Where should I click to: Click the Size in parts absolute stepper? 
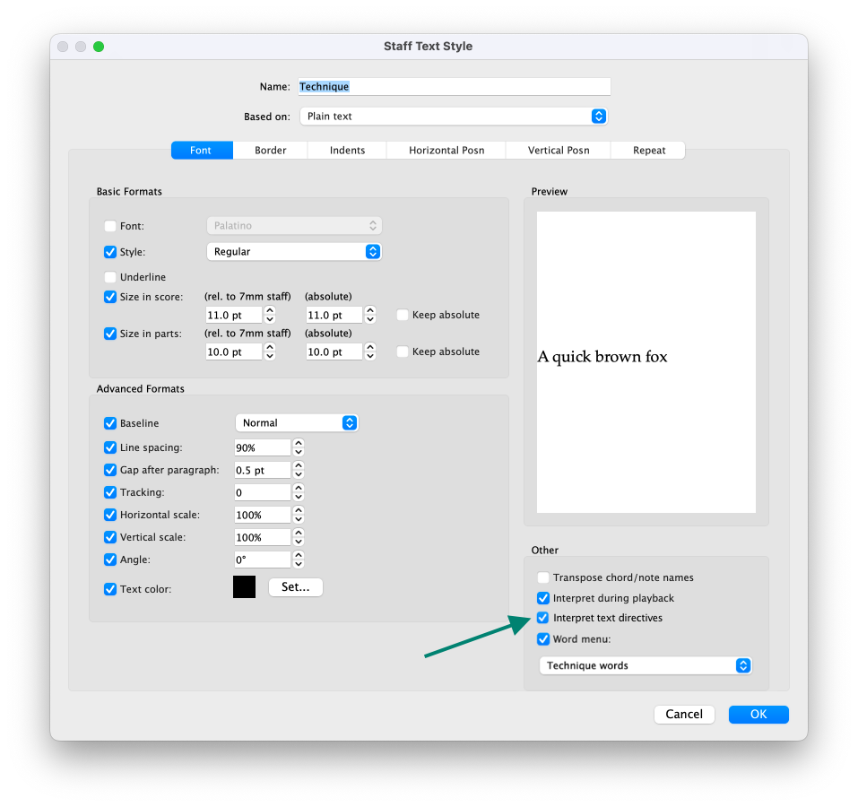(370, 351)
